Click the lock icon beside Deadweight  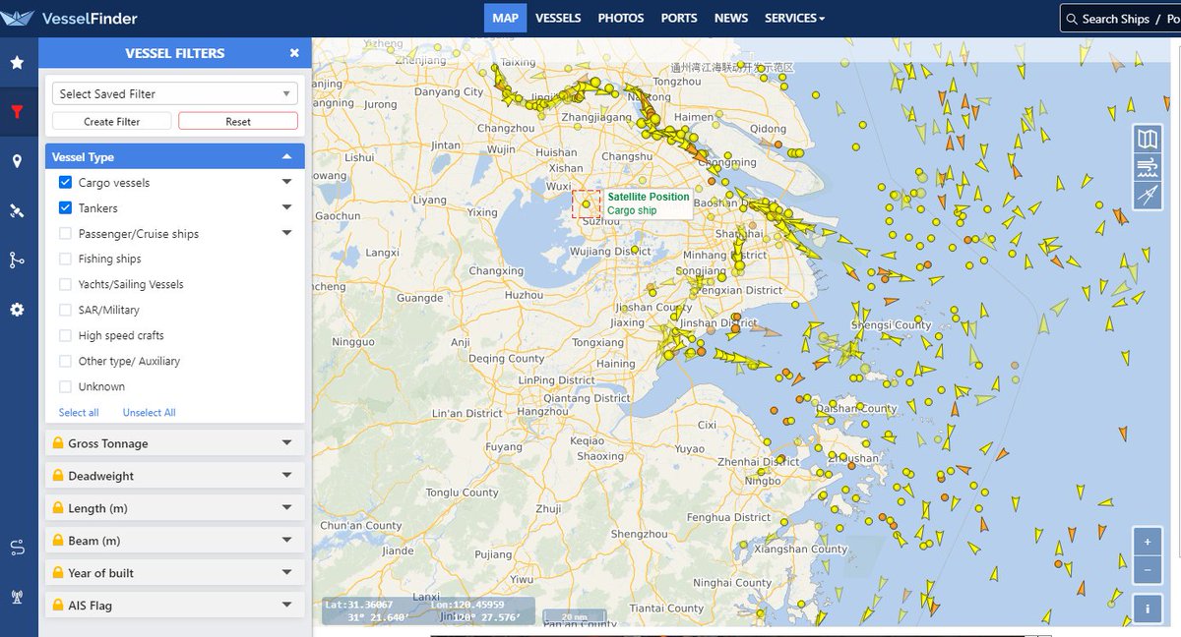coord(58,476)
